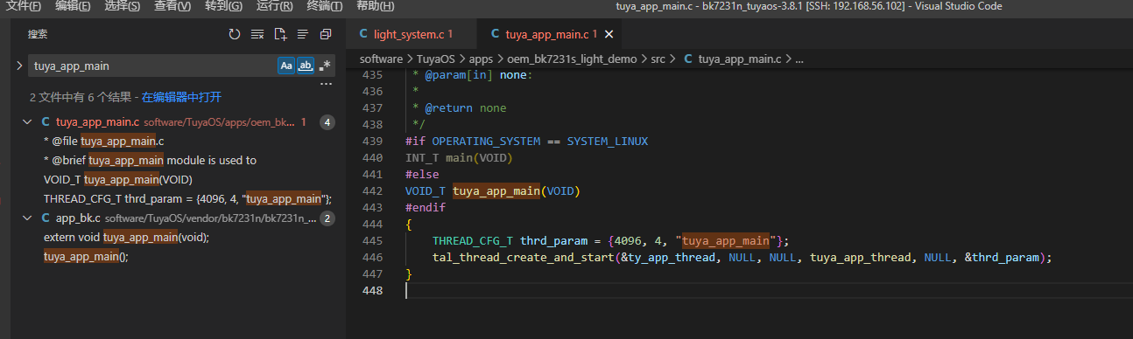Toggle Use Regular Expression option
This screenshot has height=339, width=1133.
coord(325,66)
